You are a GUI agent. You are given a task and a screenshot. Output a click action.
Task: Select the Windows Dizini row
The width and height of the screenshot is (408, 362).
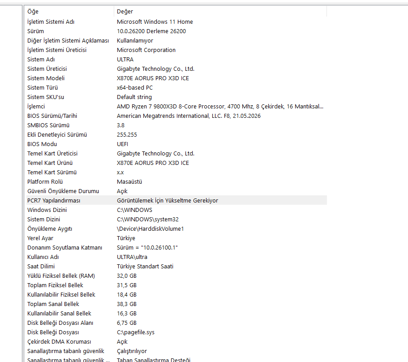click(176, 210)
